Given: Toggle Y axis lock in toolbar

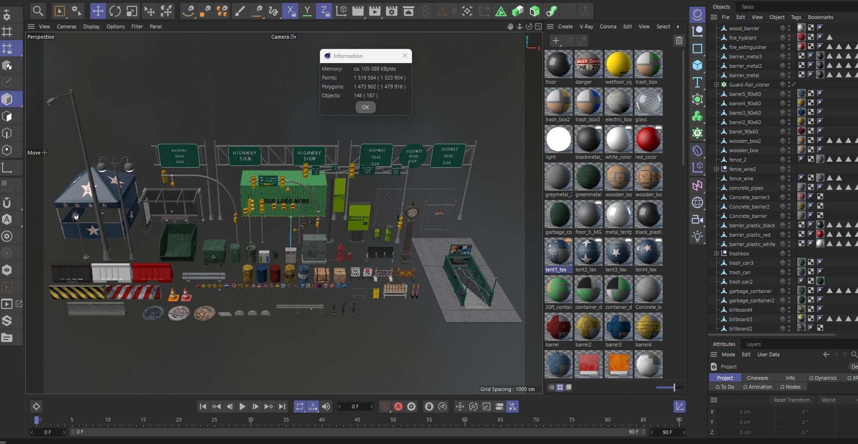Looking at the screenshot, I should 307,11.
